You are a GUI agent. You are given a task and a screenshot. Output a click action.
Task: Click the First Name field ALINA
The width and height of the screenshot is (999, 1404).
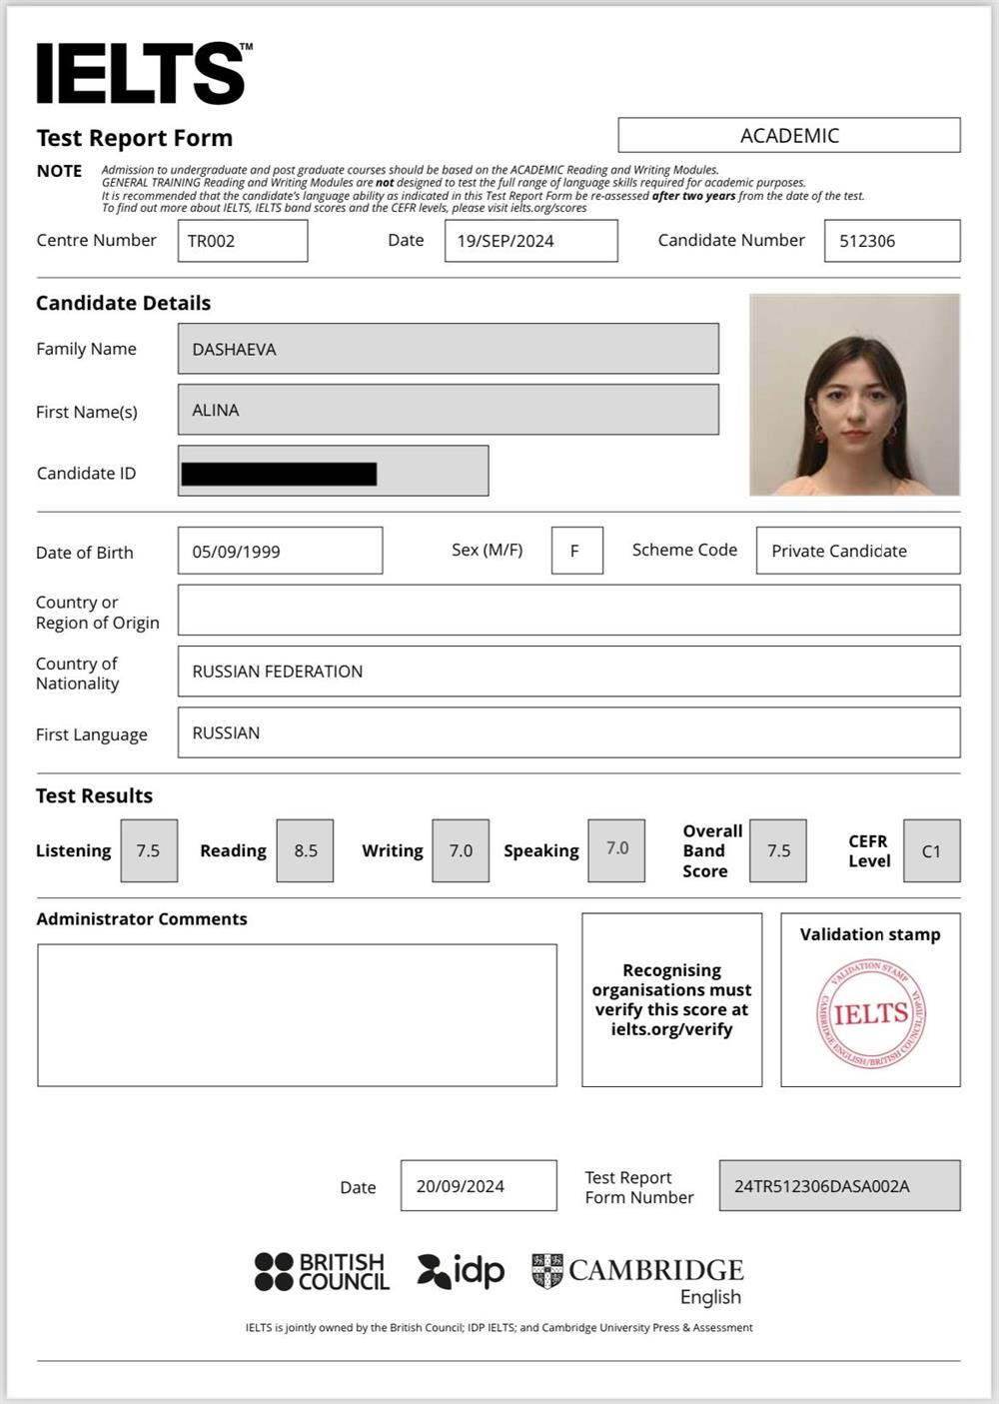pyautogui.click(x=449, y=410)
